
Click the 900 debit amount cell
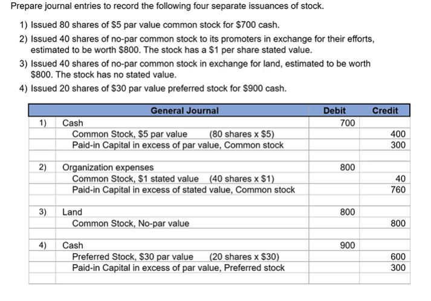coord(346,245)
